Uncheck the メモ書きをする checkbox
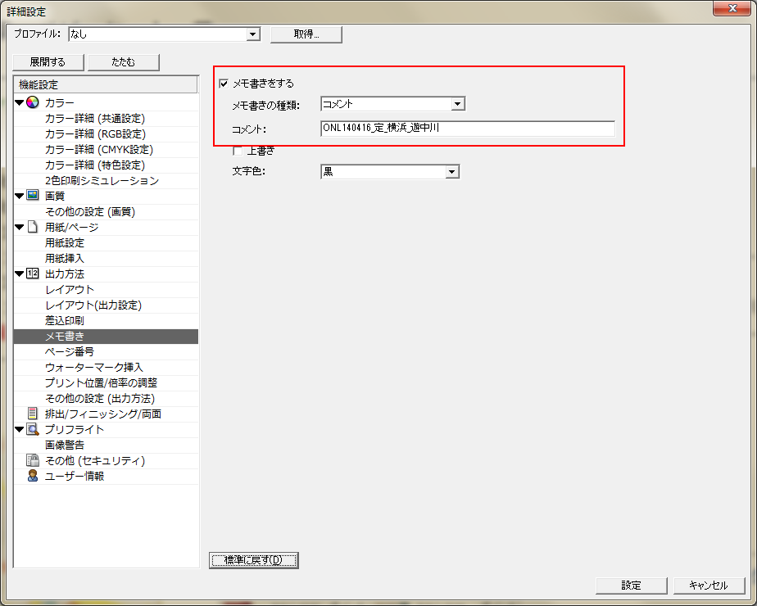The height and width of the screenshot is (606, 757). tap(224, 84)
